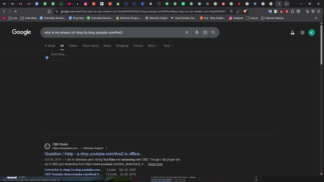Go back to the previous page

click(x=4, y=11)
